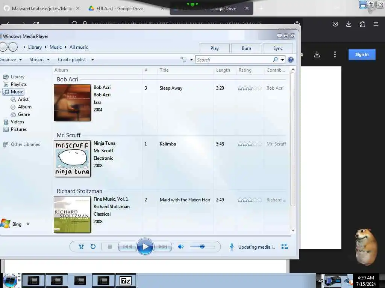Viewport: 385px width, 288px height.
Task: Select the Ninja Tuna album cover
Action: click(72, 159)
